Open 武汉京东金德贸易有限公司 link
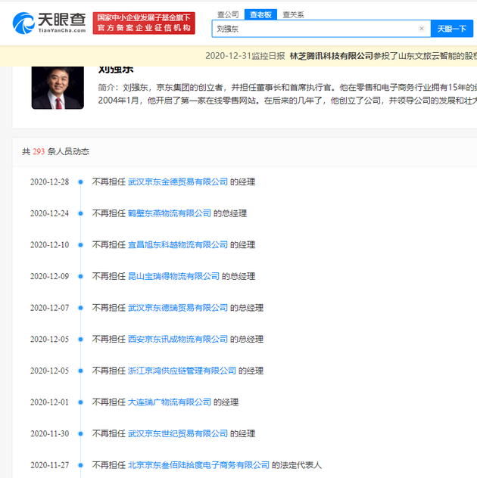Image resolution: width=477 pixels, height=478 pixels. pos(178,182)
